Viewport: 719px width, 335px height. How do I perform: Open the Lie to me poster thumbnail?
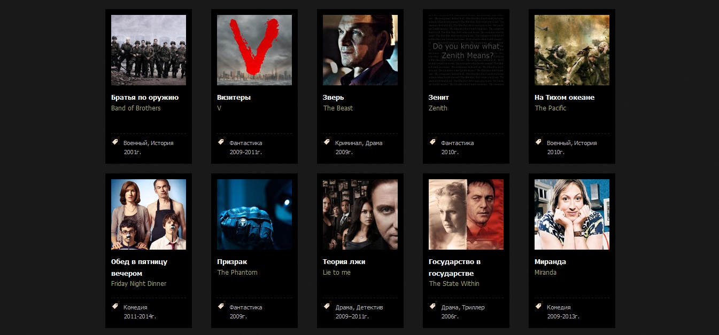pyautogui.click(x=360, y=214)
